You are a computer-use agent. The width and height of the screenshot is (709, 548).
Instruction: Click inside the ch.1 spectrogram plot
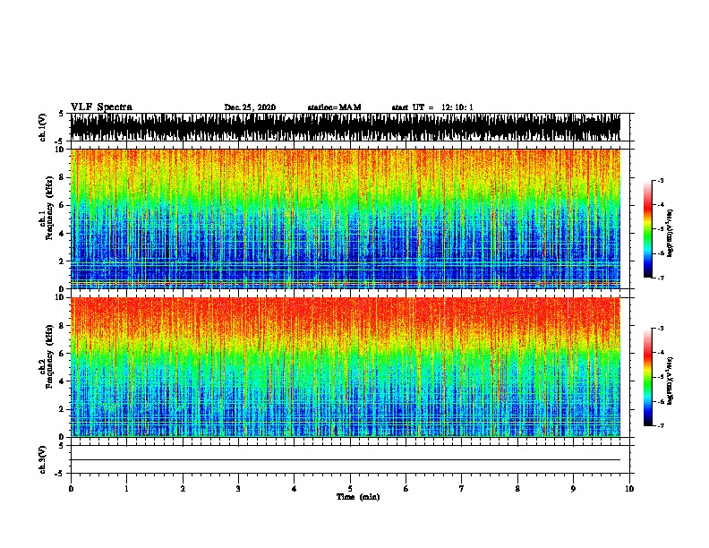345,218
